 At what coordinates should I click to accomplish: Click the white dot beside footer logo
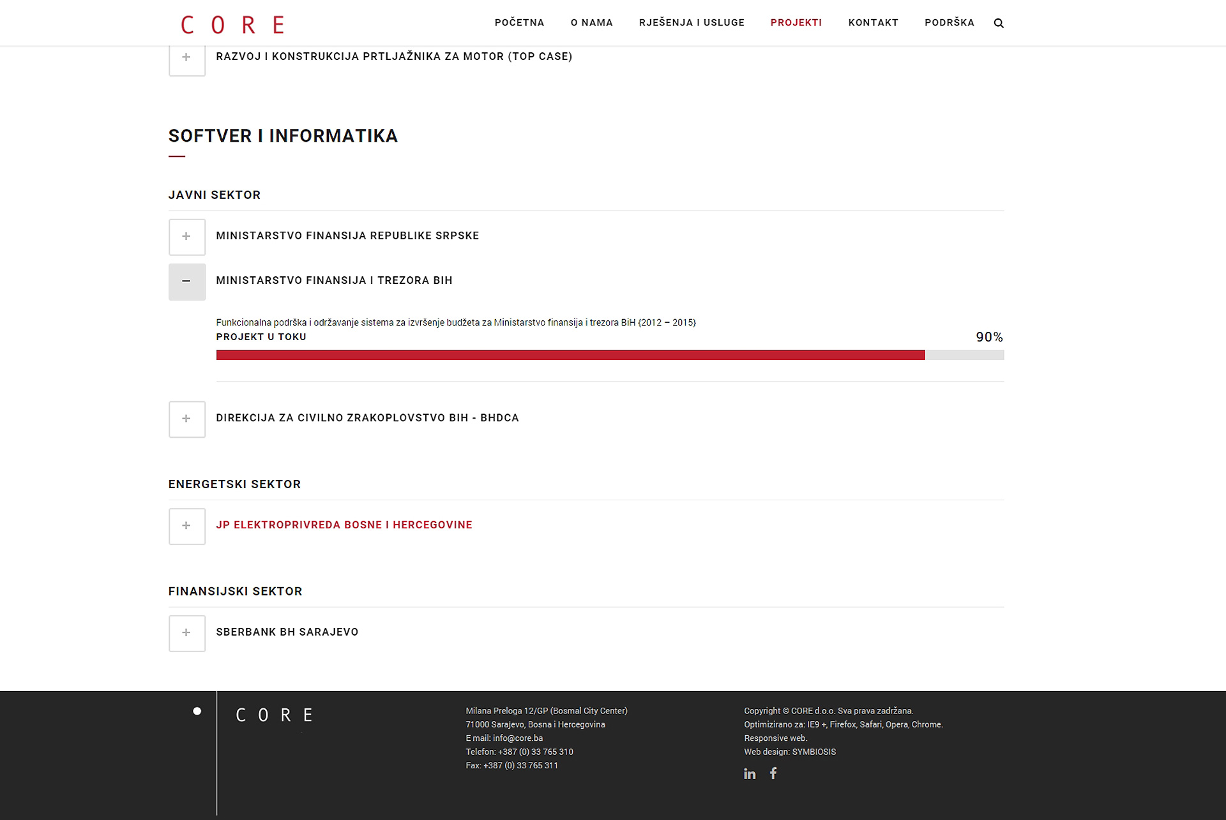point(197,711)
